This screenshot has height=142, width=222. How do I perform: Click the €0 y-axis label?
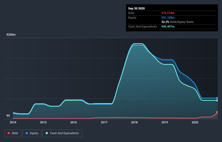(8, 116)
